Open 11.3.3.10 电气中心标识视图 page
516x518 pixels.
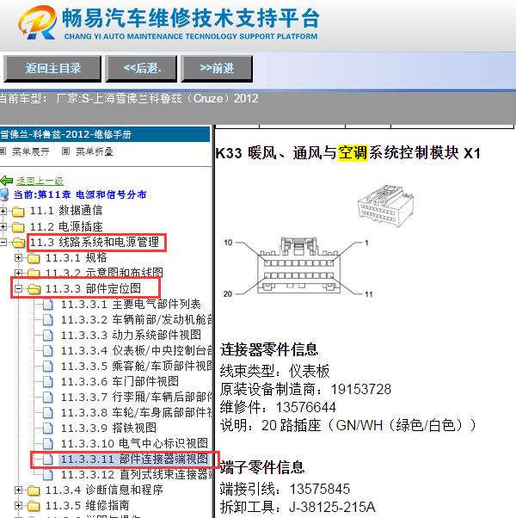[x=134, y=443]
